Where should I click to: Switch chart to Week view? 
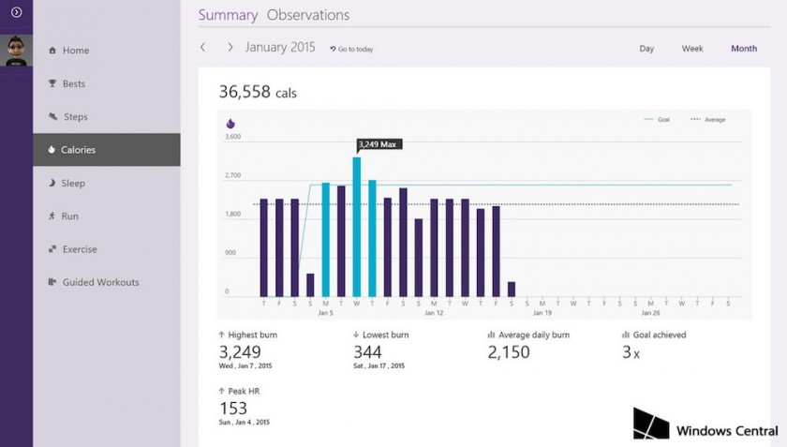click(692, 49)
